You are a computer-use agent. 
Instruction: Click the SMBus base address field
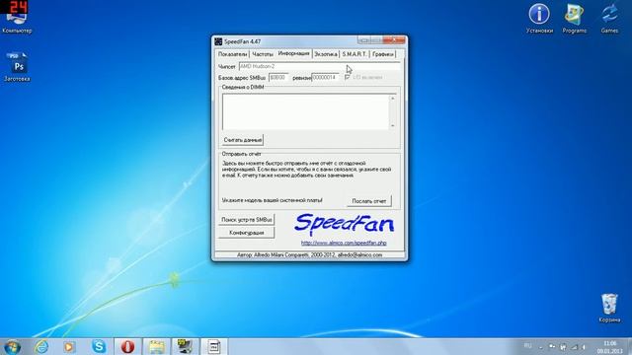[278, 77]
